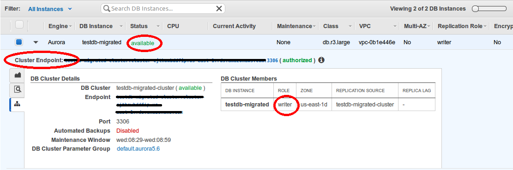Click the Viewing 2 of 2 DB Instances text
The height and width of the screenshot is (170, 513).
[428, 9]
